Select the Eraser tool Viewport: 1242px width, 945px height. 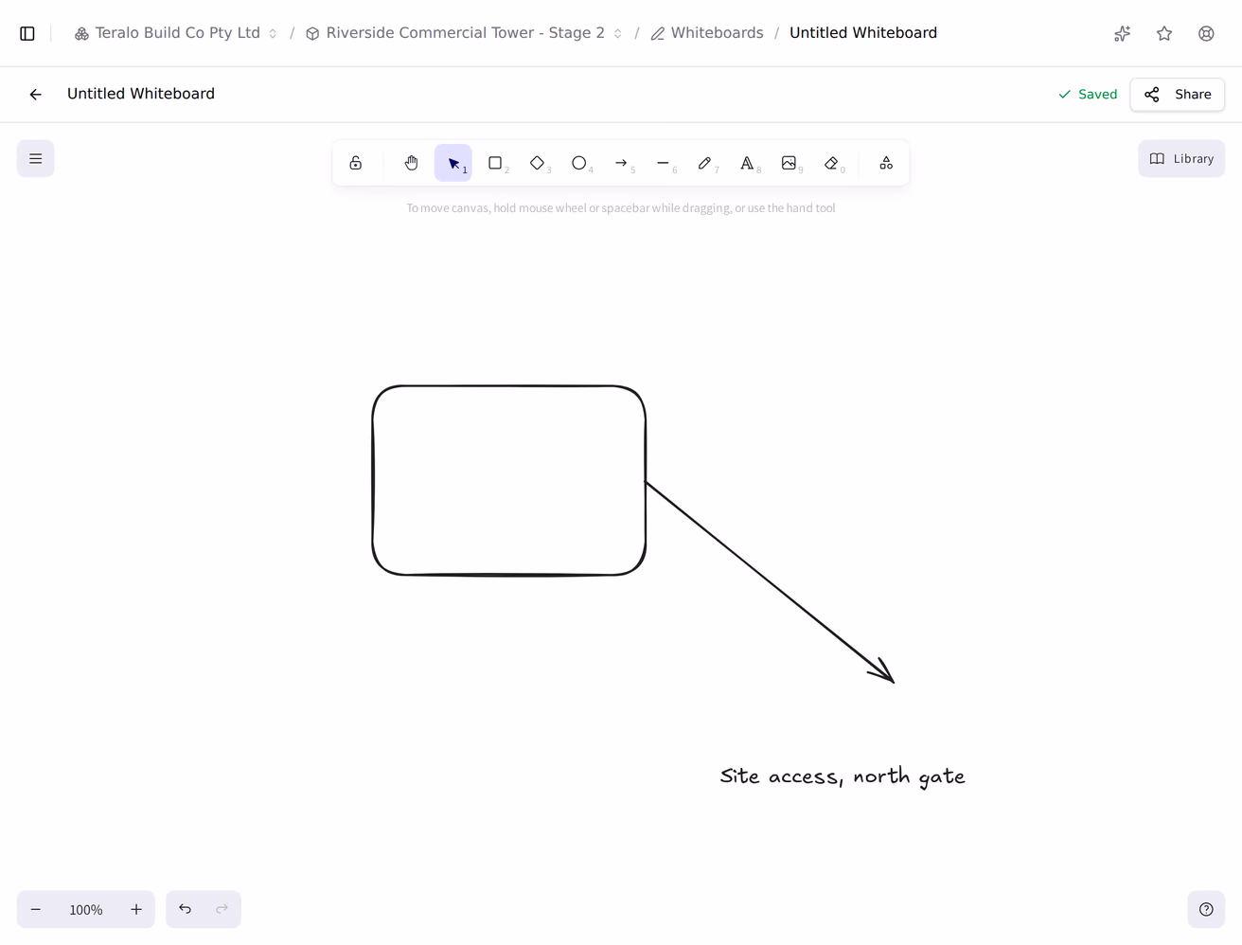831,163
